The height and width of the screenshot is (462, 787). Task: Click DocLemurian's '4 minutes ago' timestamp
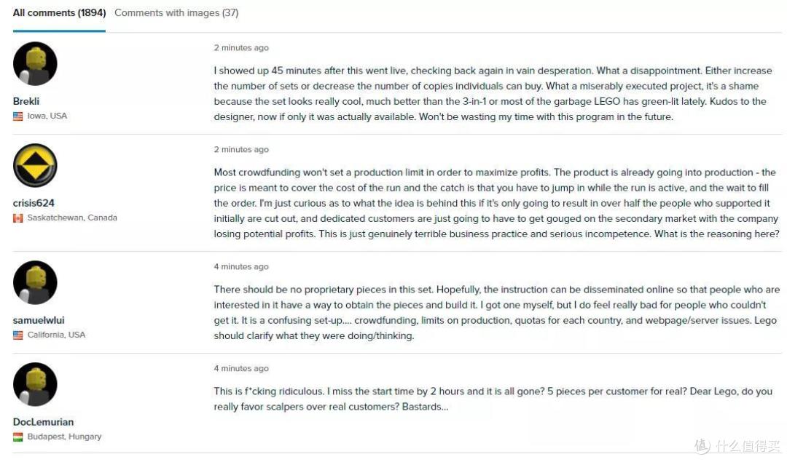241,368
